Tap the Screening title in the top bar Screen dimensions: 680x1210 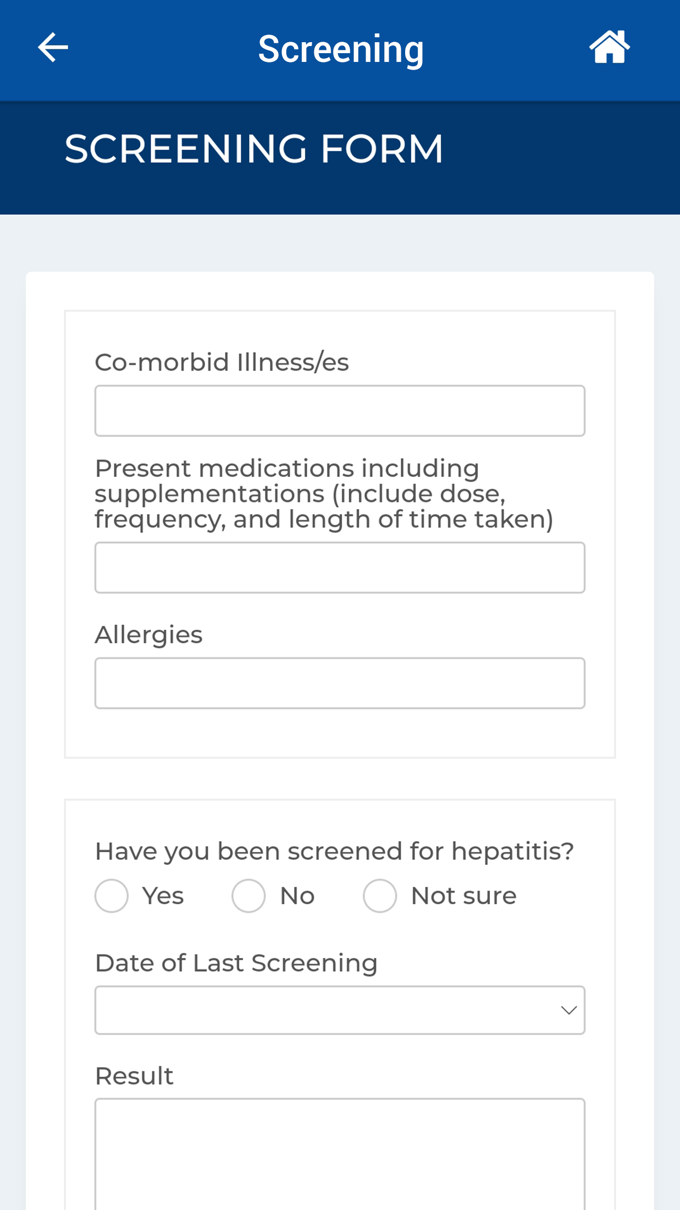pyautogui.click(x=341, y=49)
